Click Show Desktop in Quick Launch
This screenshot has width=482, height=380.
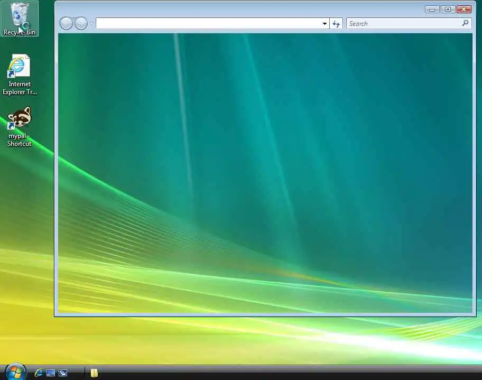pos(51,373)
